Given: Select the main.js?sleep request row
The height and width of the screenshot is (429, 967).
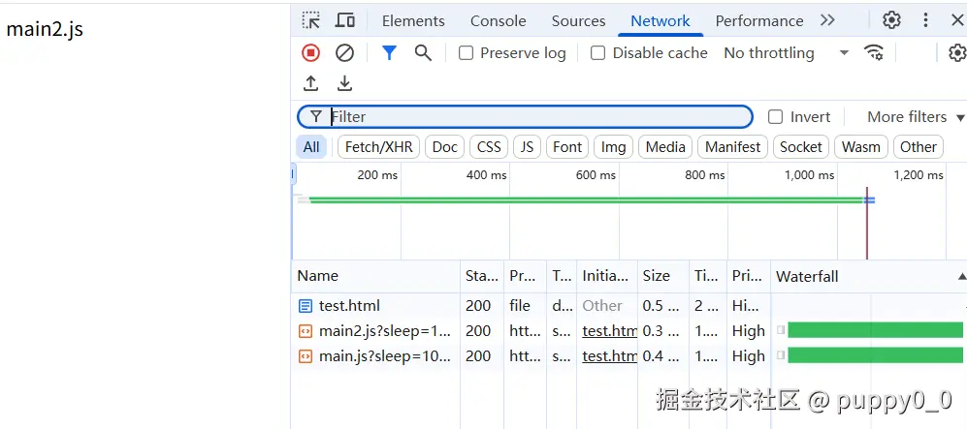Looking at the screenshot, I should [x=629, y=356].
